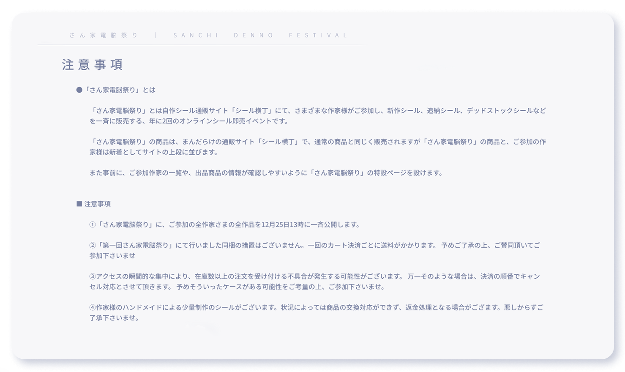
Task: Click the 「さん家電脳祭り」とは section heading
Action: [120, 90]
